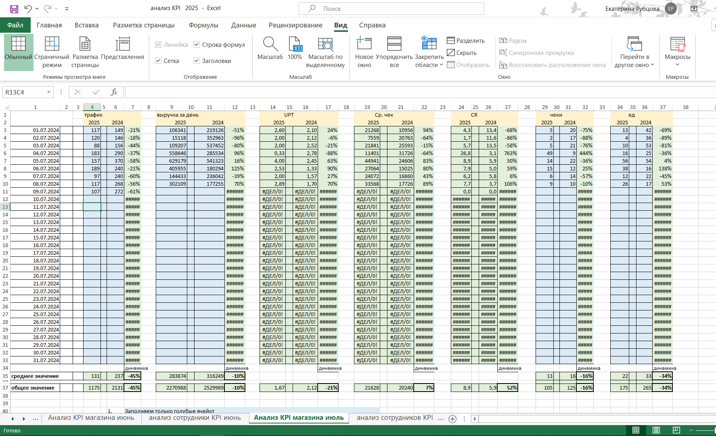This screenshot has height=436, width=716.
Task: Expand Freeze Panes (Закрепить области) dropdown
Action: click(x=429, y=61)
